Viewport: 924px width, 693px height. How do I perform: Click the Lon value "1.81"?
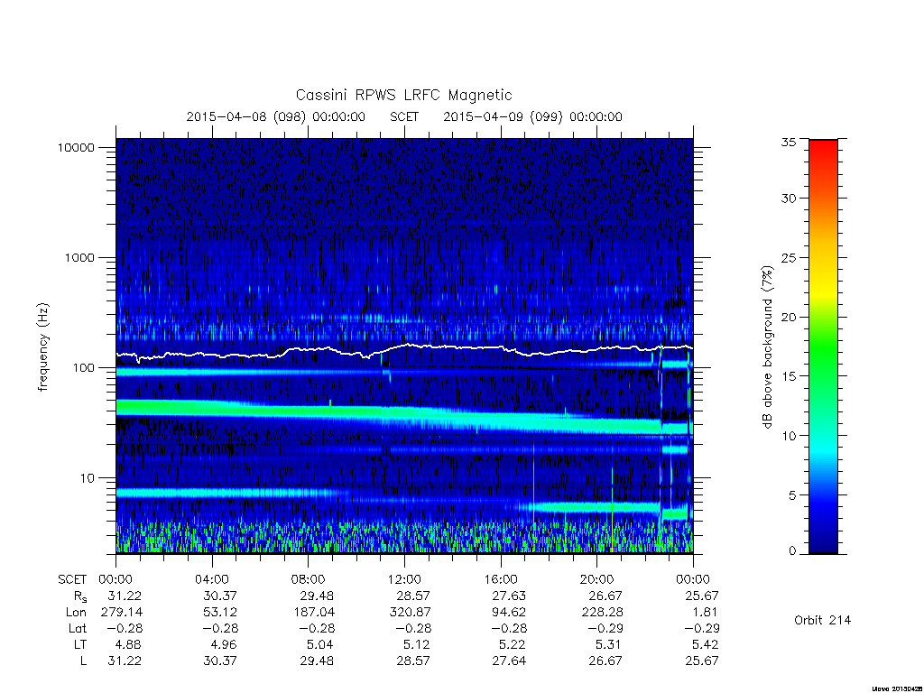tap(705, 613)
